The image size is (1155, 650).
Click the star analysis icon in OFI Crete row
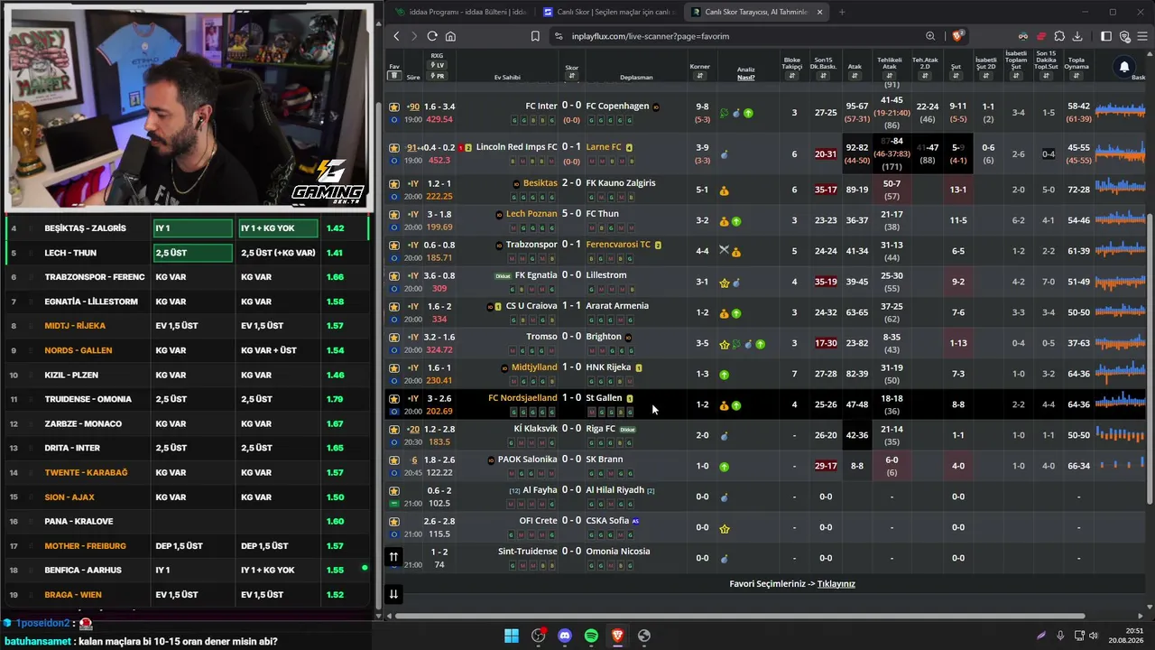724,528
